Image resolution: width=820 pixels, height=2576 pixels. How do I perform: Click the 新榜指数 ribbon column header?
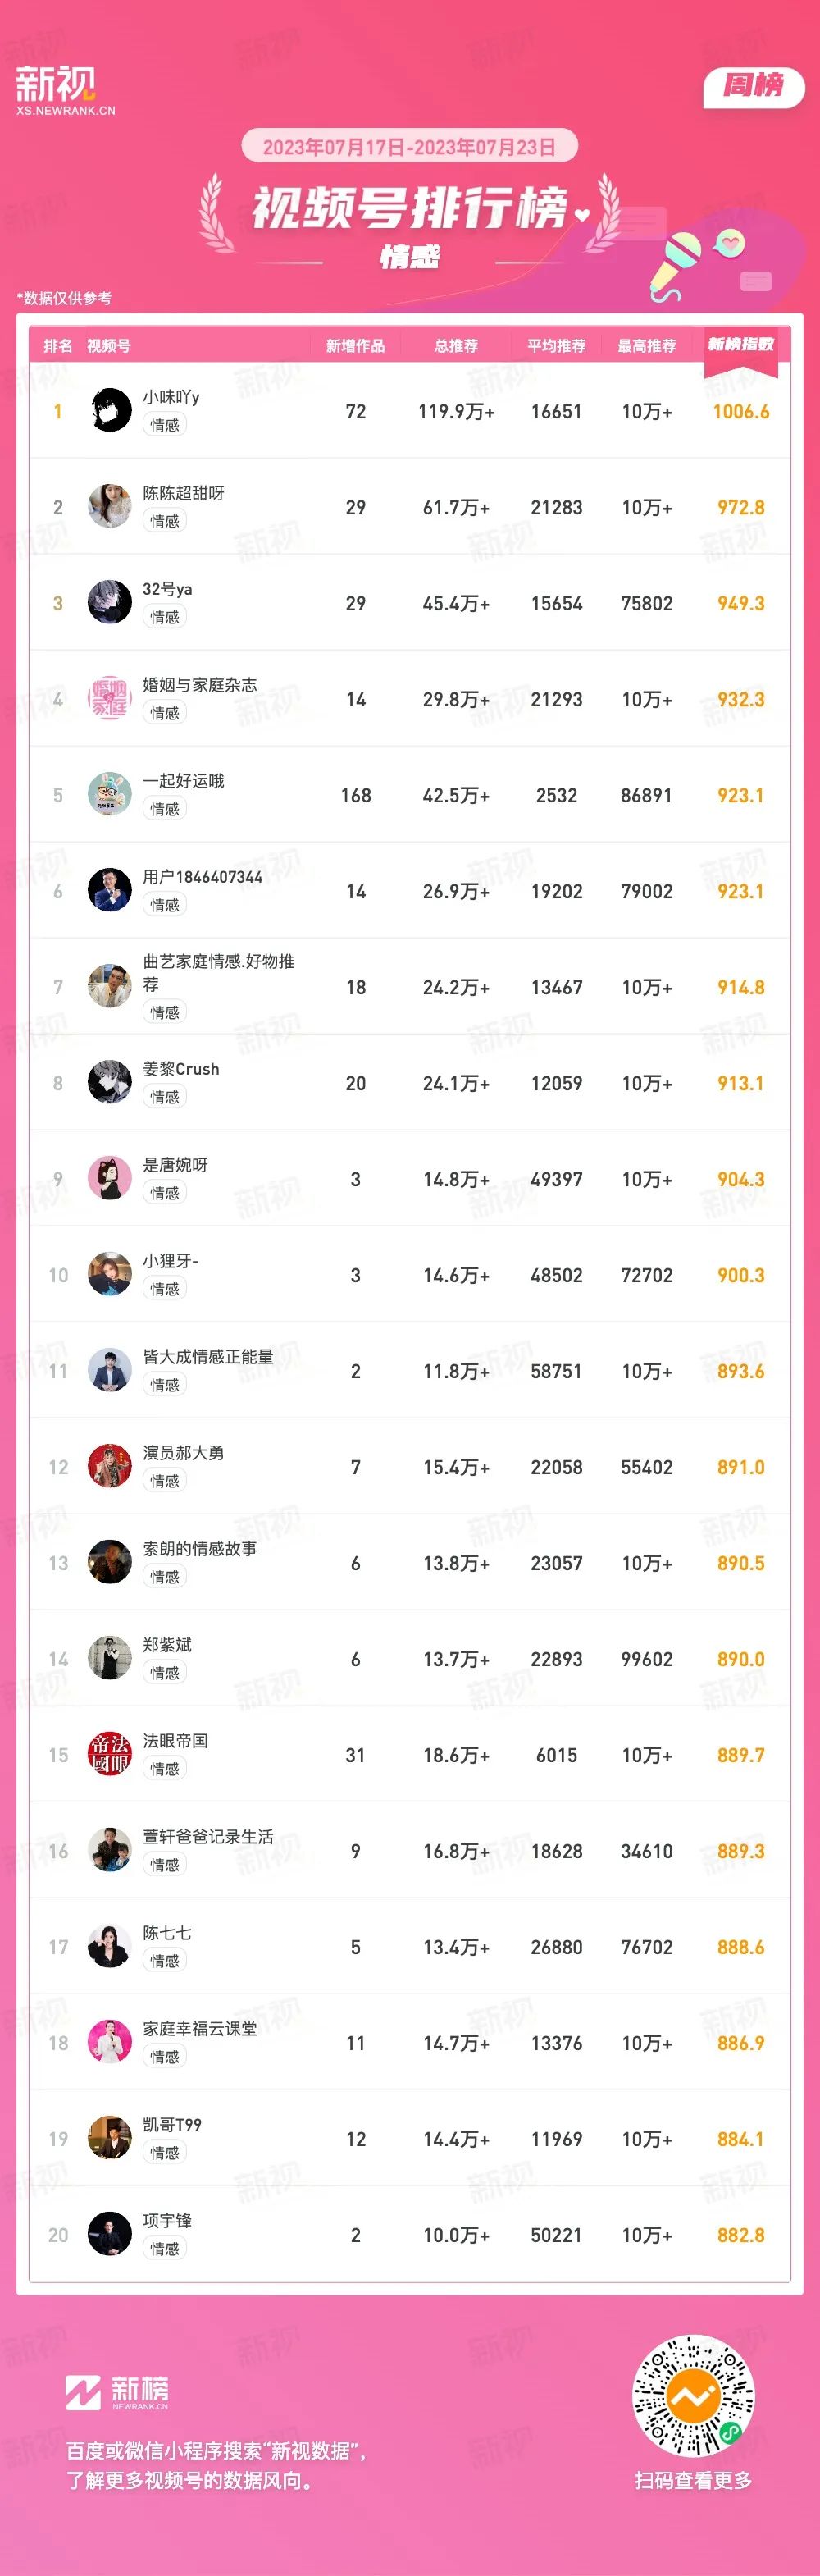coord(741,345)
